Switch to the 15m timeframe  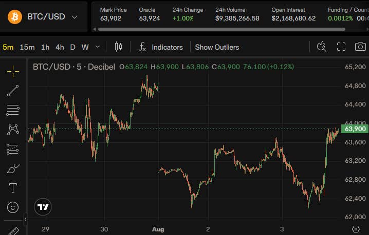coord(27,47)
